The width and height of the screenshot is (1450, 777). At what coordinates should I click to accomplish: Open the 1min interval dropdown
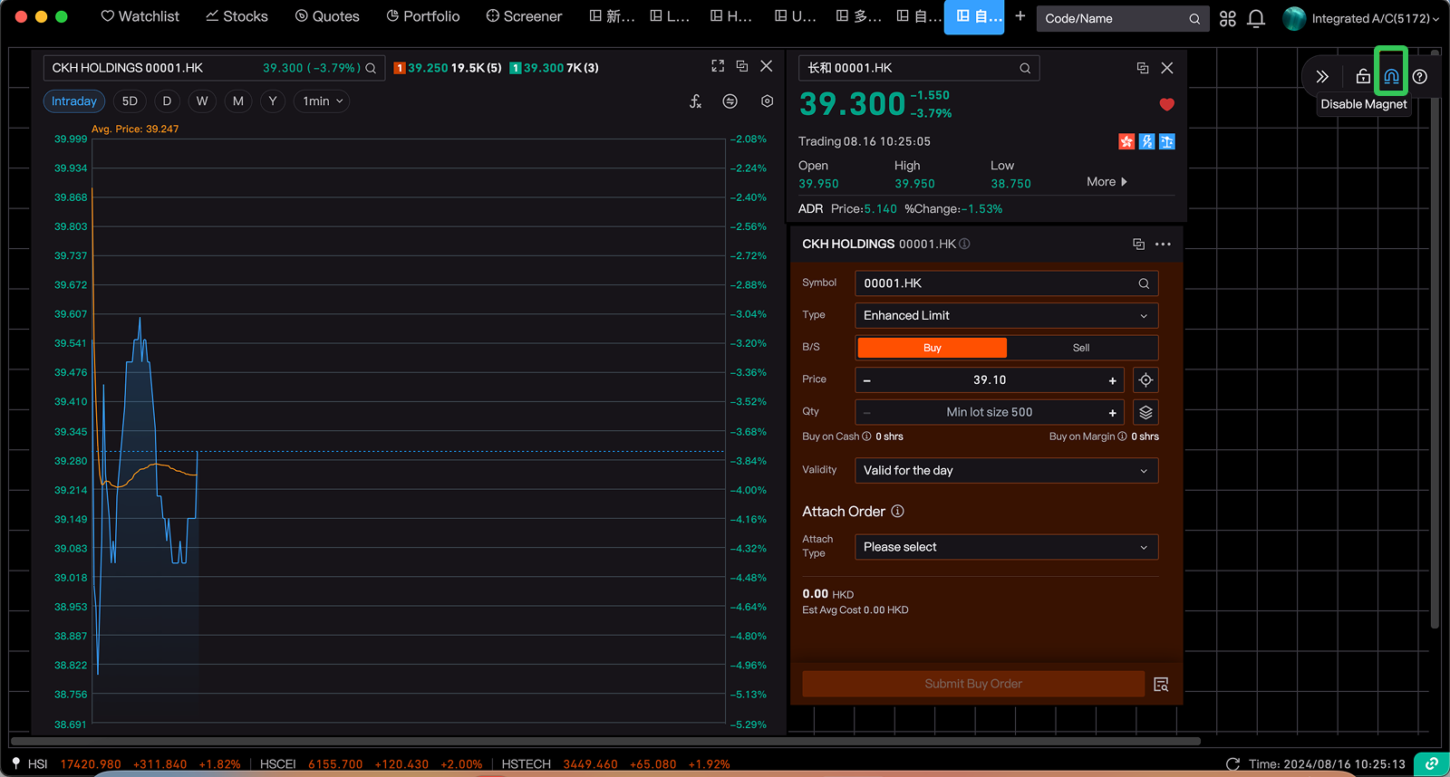click(323, 101)
